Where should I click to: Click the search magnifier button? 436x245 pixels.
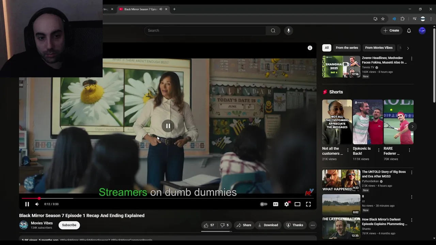click(x=273, y=31)
